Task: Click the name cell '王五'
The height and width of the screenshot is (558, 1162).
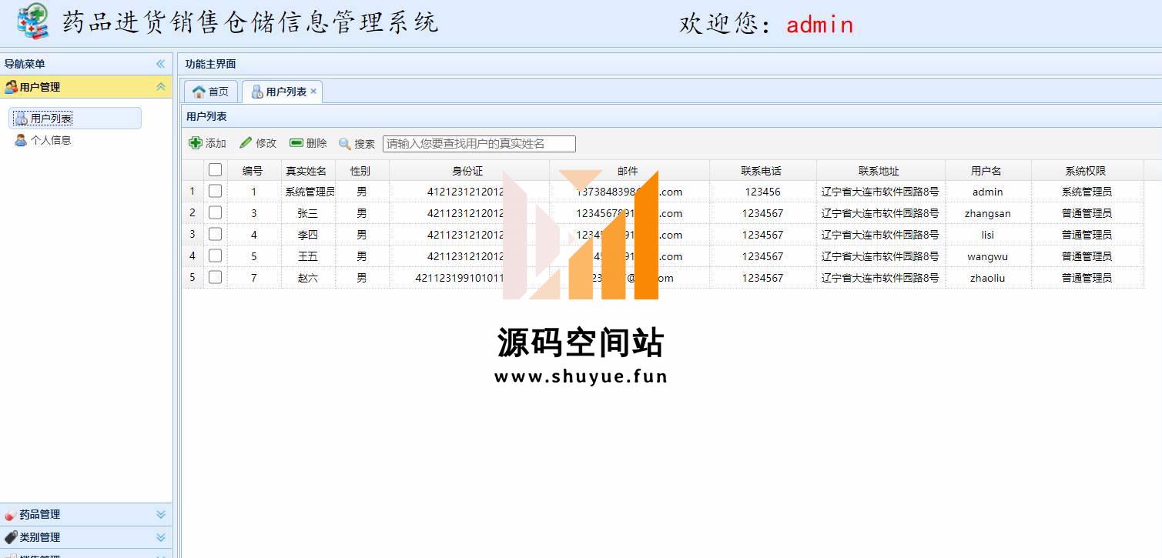Action: click(x=307, y=256)
